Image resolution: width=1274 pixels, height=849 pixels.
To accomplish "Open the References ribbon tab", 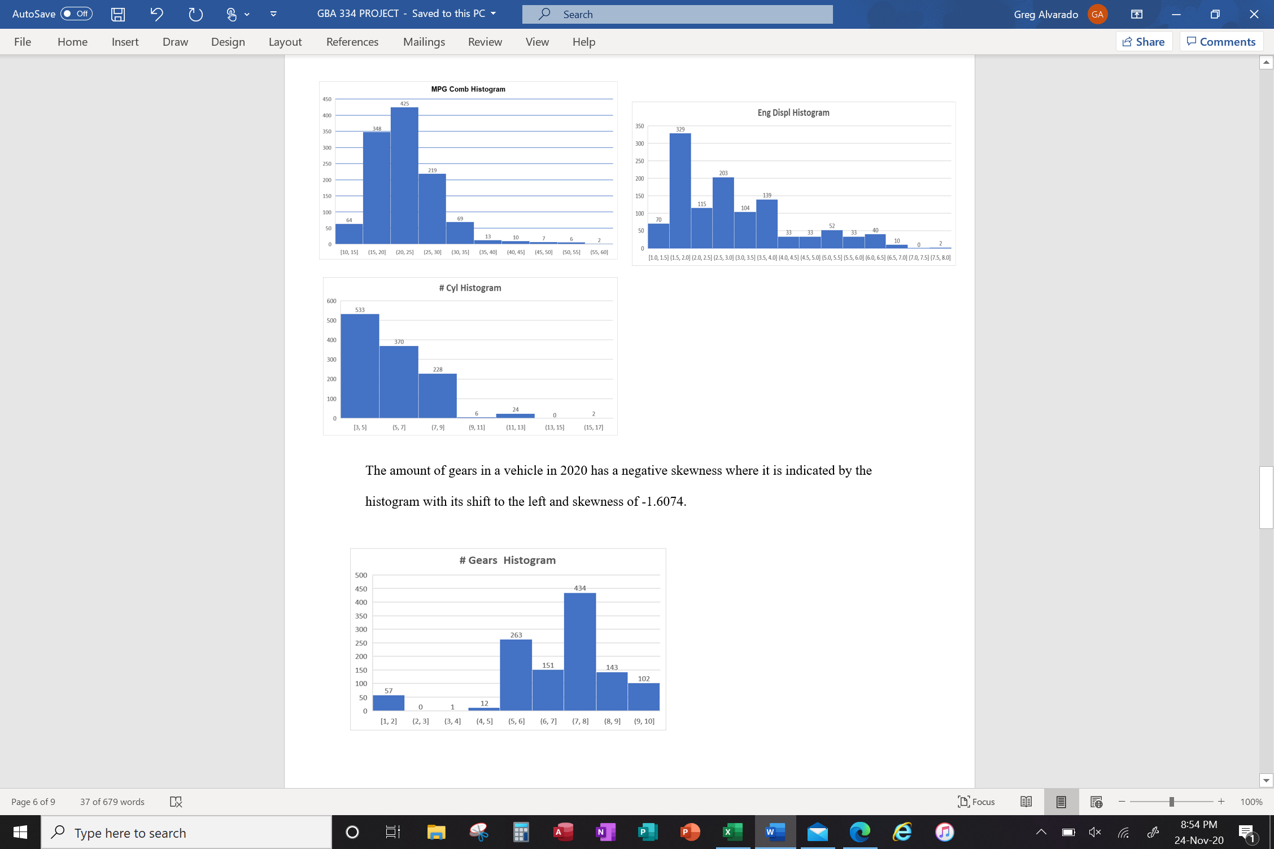I will pyautogui.click(x=352, y=42).
